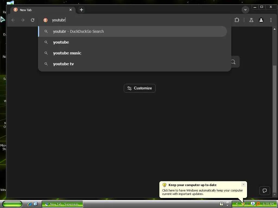Select the New Tab tab

tap(43, 10)
